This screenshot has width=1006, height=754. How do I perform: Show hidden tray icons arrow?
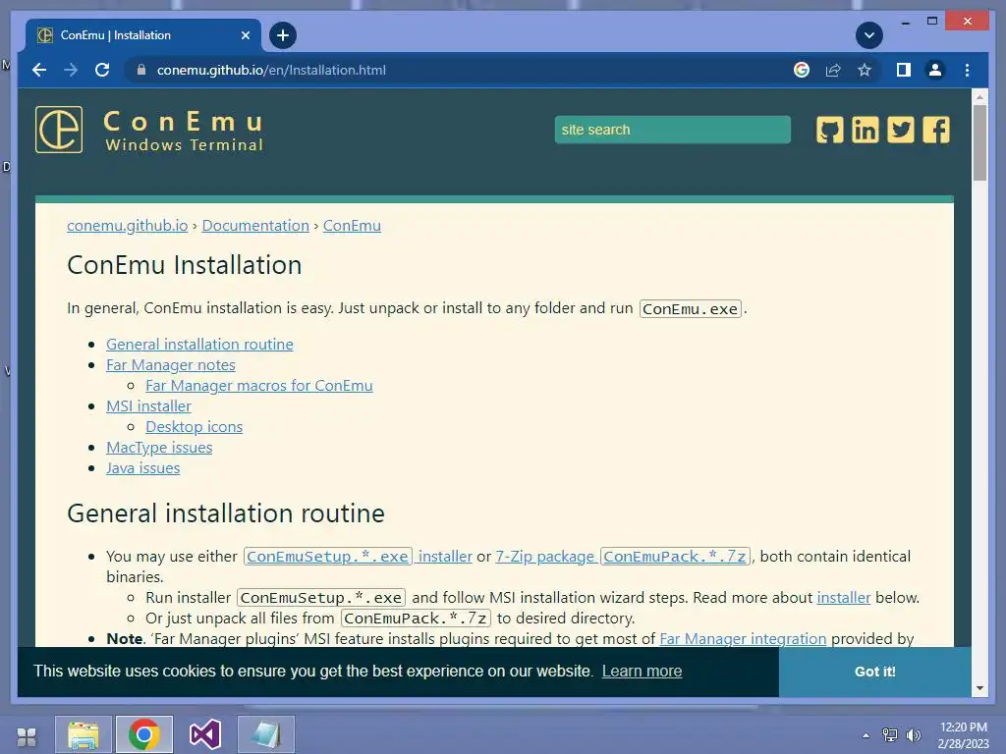point(866,735)
